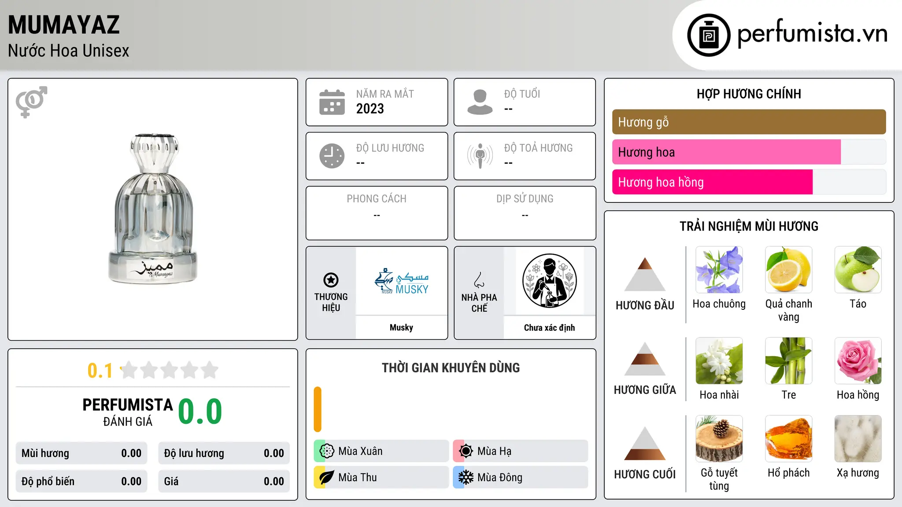
Task: Click the perfumista.vn bottle logo icon
Action: [709, 35]
